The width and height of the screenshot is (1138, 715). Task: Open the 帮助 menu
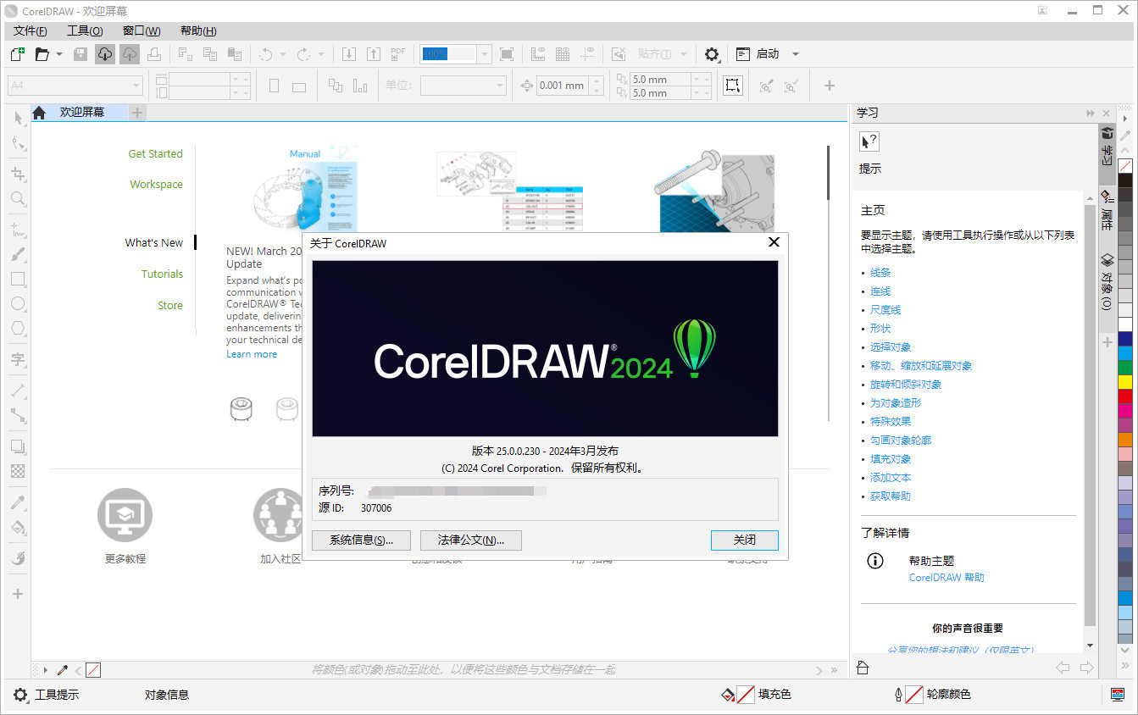click(x=197, y=30)
